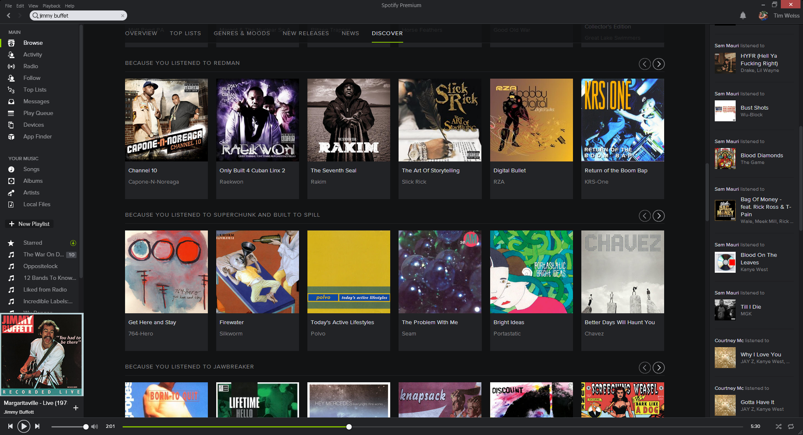This screenshot has width=803, height=435.
Task: Show next albums in Jawbreaker row
Action: click(659, 368)
